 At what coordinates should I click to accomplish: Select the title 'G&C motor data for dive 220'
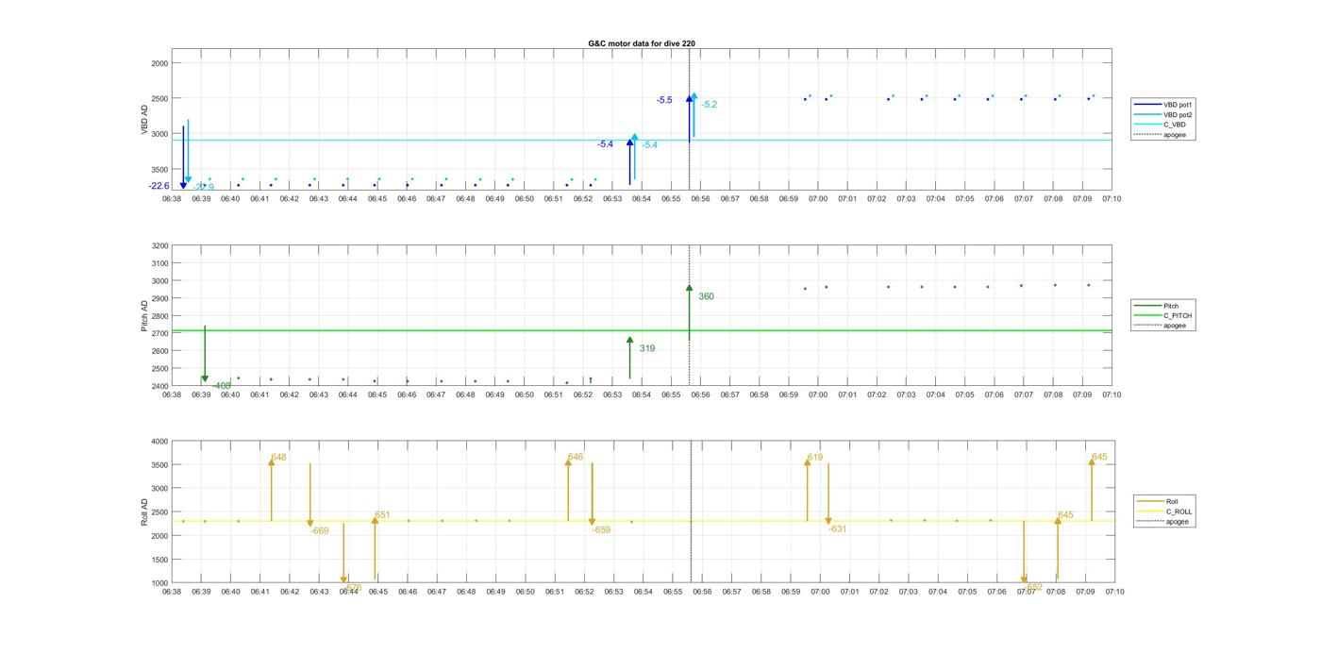642,43
